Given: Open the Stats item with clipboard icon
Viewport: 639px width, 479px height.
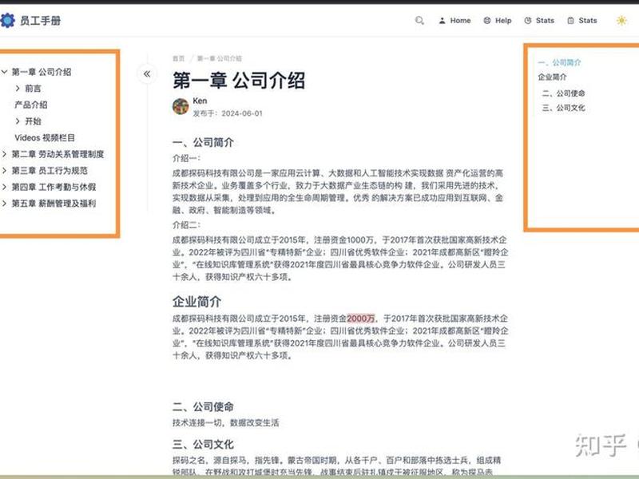Looking at the screenshot, I should tap(582, 21).
